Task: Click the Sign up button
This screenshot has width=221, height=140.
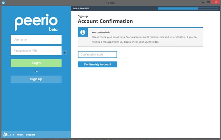Action: (36, 79)
